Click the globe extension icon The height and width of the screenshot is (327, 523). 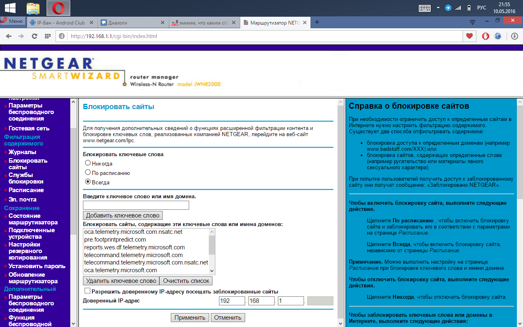pyautogui.click(x=498, y=36)
